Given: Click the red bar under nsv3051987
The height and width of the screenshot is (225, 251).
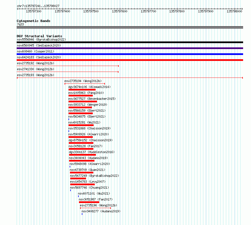Looking at the screenshot, I should click(x=89, y=202).
